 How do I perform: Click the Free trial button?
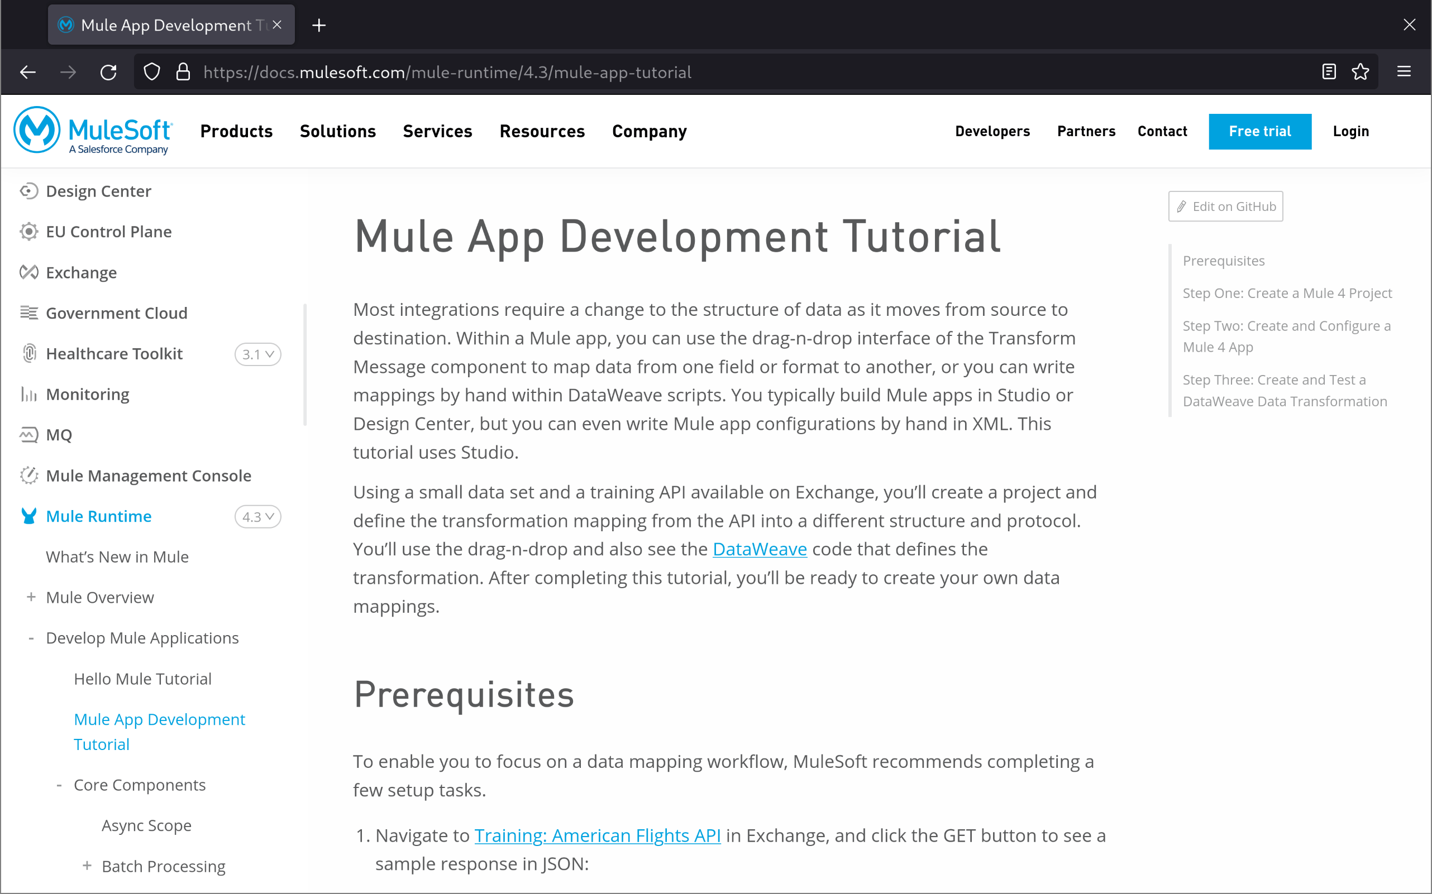tap(1260, 131)
